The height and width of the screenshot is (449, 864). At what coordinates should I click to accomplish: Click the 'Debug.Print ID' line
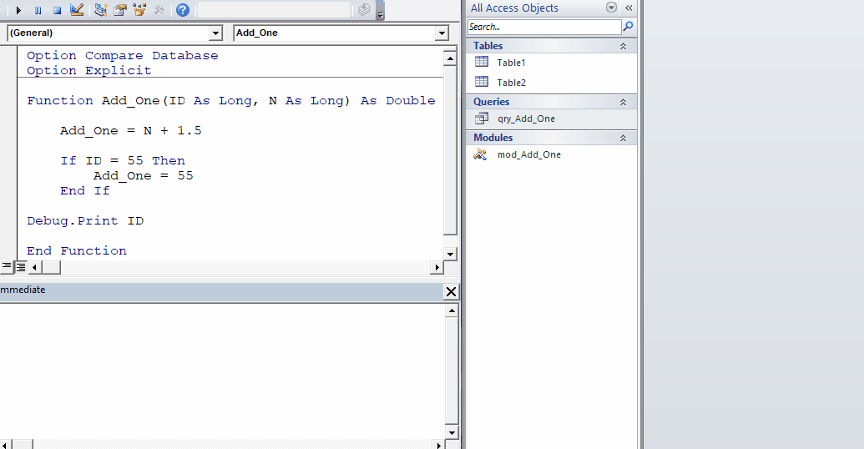(x=85, y=221)
